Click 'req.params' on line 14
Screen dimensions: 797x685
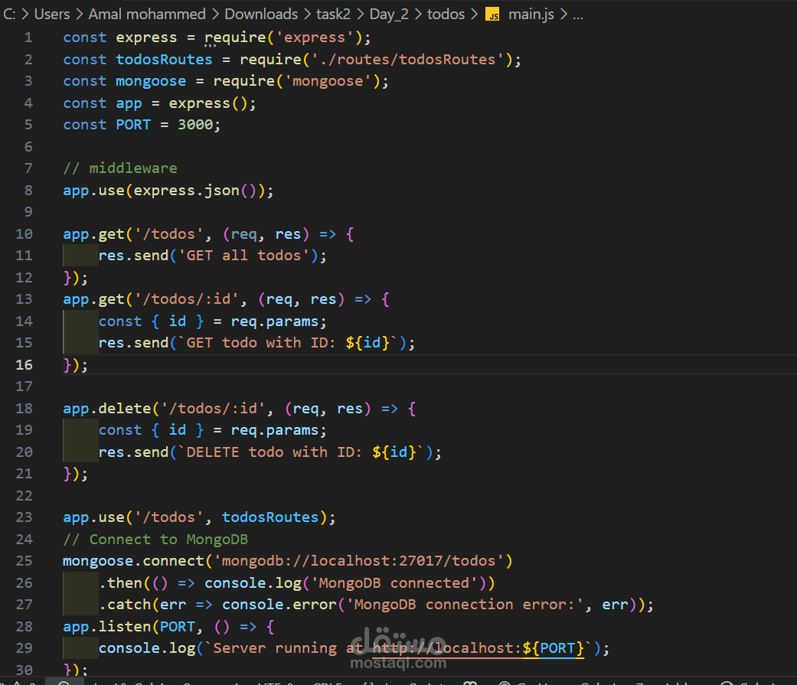pos(275,321)
